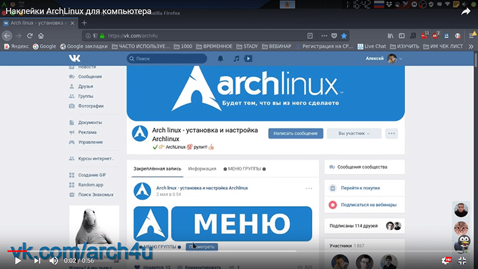The height and width of the screenshot is (269, 478).
Task: Open the VK music note icon
Action: pos(236,59)
